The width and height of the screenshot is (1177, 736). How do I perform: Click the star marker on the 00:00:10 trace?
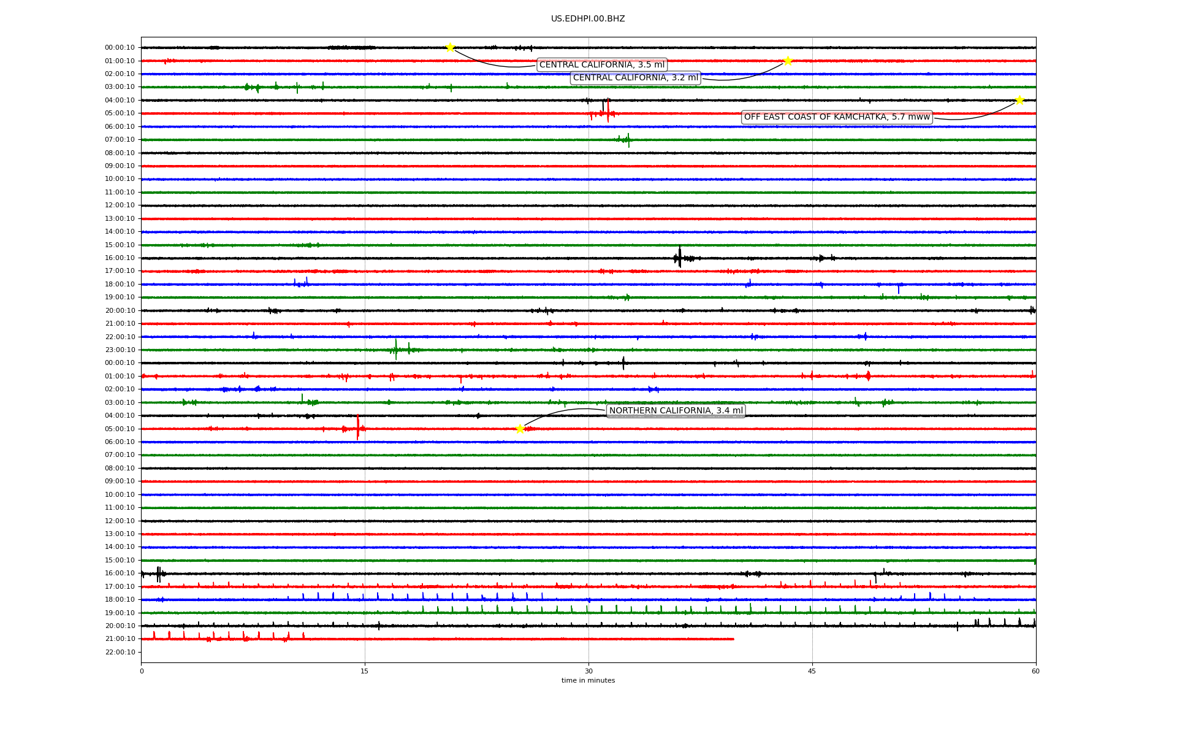[x=450, y=48]
